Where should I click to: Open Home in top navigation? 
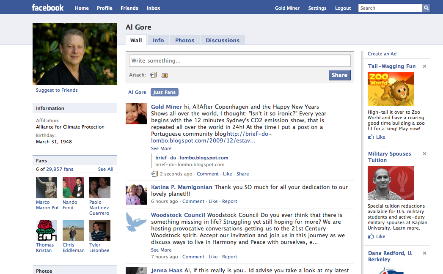point(82,8)
